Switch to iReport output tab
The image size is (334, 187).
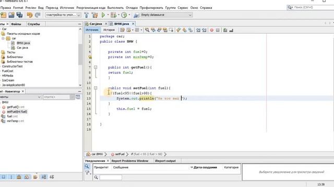click(165, 161)
